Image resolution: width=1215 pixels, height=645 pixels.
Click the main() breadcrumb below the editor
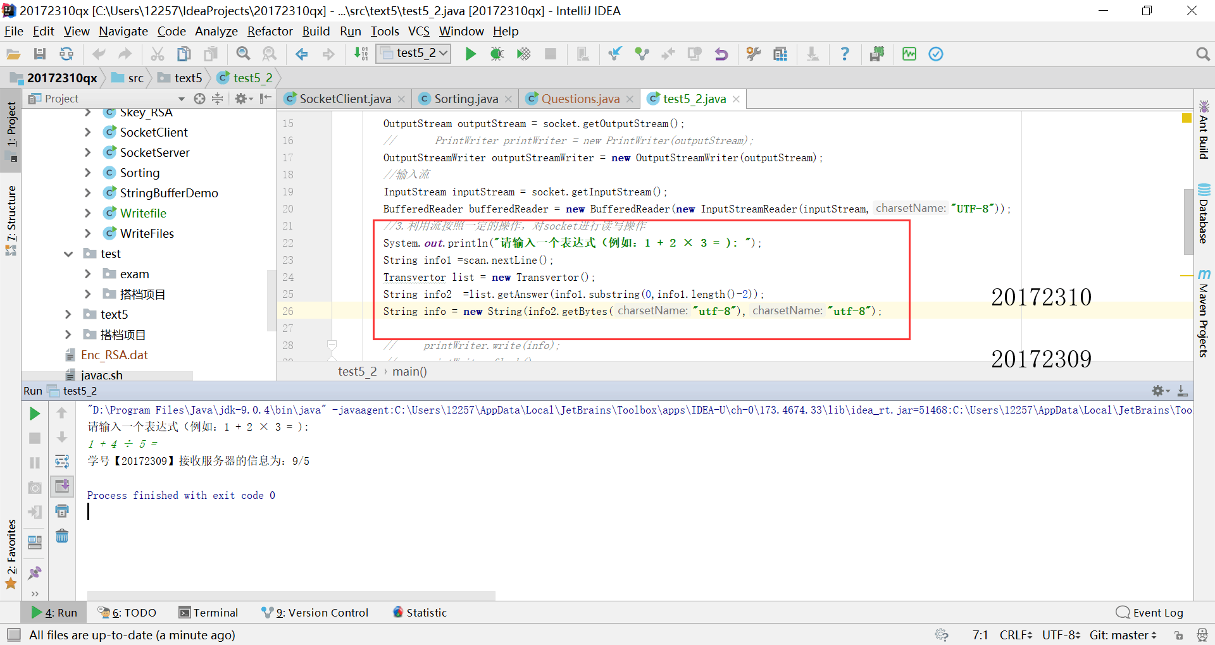tap(409, 371)
